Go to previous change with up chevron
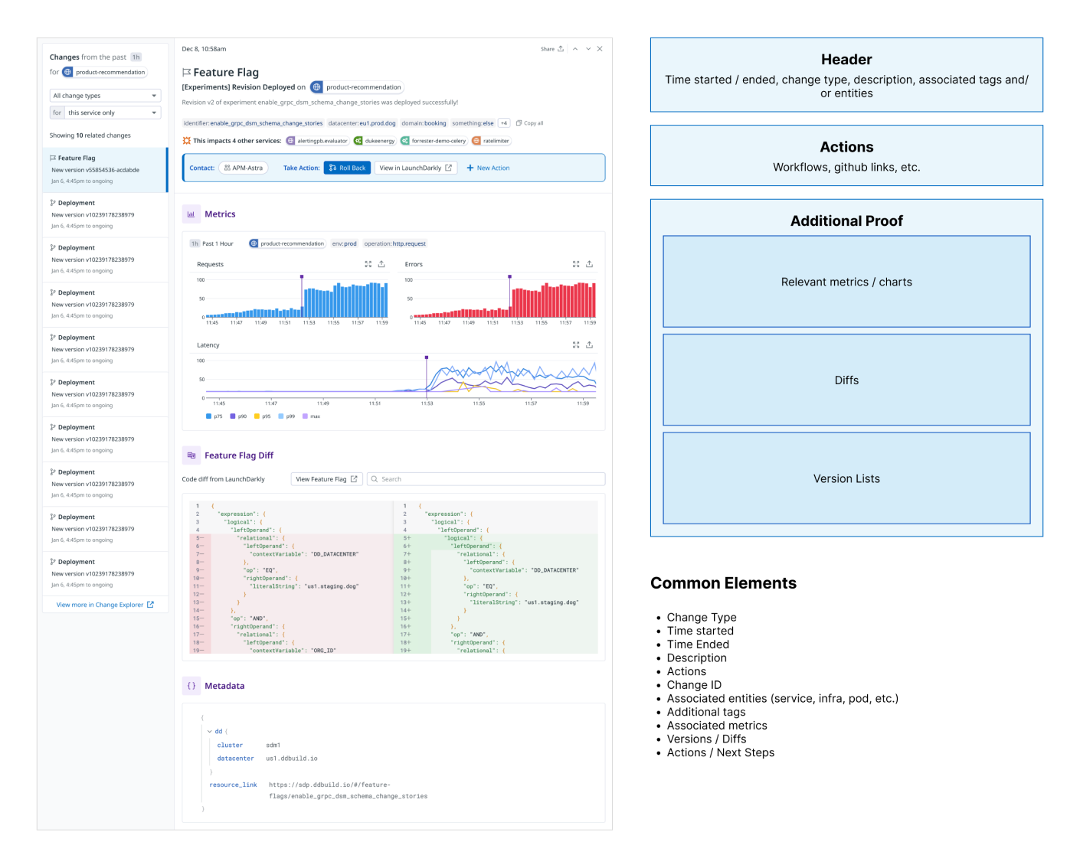This screenshot has width=1080, height=868. 575,48
